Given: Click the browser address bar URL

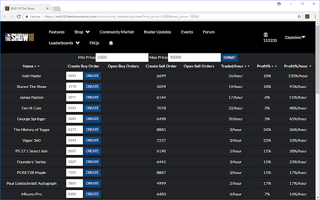Looking at the screenshot, I should click(x=121, y=16).
